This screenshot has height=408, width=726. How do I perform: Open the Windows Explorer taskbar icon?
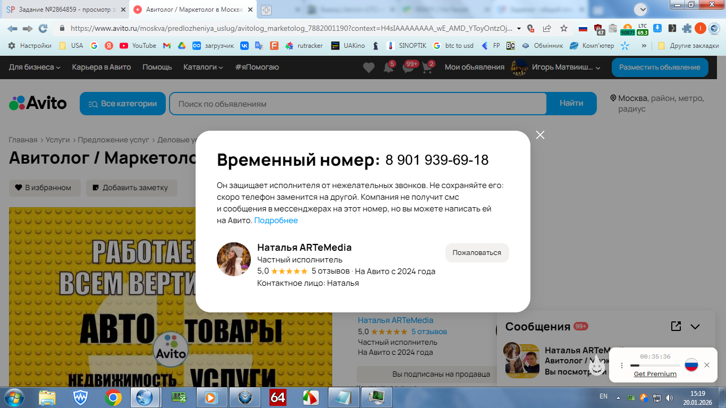(x=48, y=397)
